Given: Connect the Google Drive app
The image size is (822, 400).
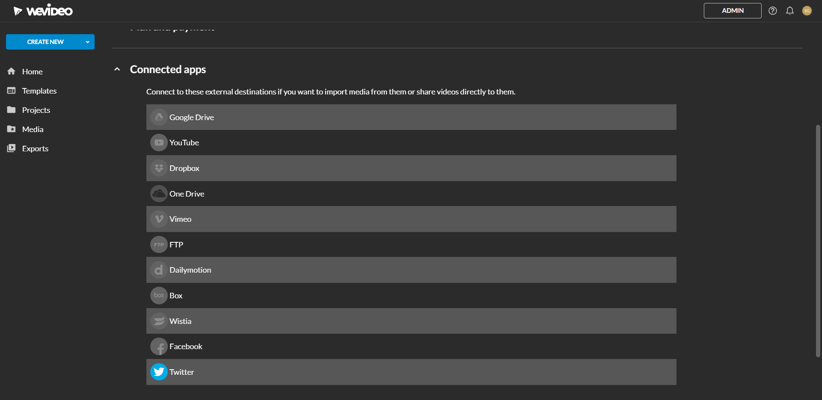Looking at the screenshot, I should tap(159, 117).
